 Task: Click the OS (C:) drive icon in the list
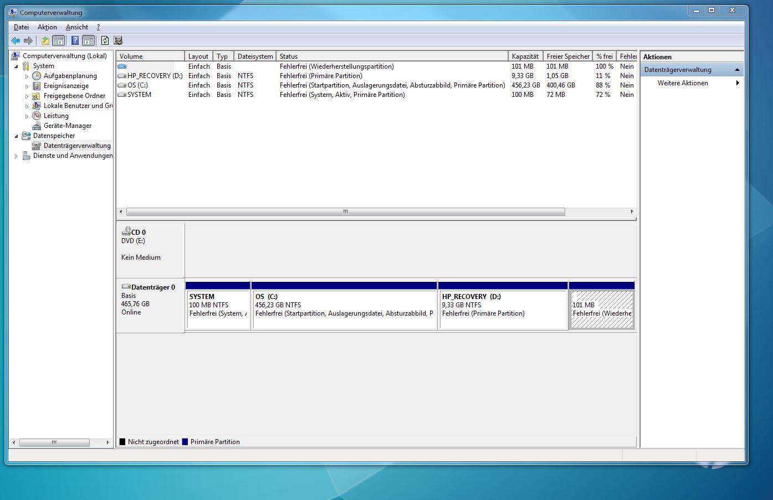[122, 85]
